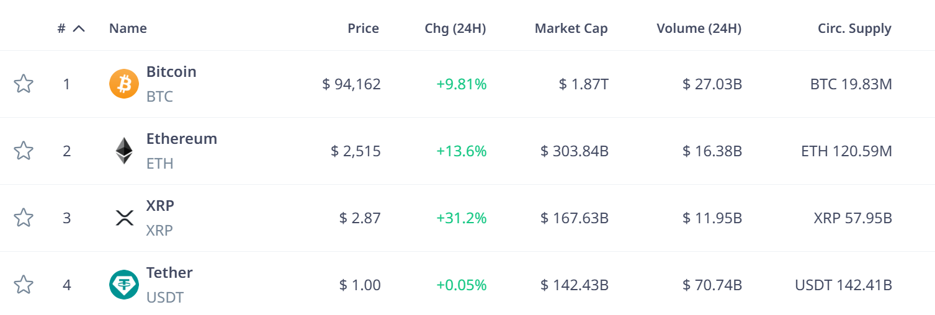Image resolution: width=935 pixels, height=315 pixels.
Task: Favorite Bitcoin with the star icon
Action: 24,84
